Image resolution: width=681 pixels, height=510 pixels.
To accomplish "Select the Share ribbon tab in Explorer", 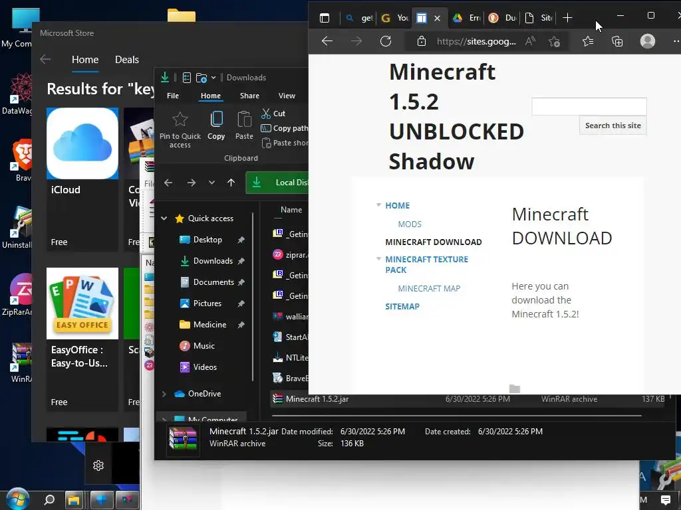I will (x=249, y=96).
